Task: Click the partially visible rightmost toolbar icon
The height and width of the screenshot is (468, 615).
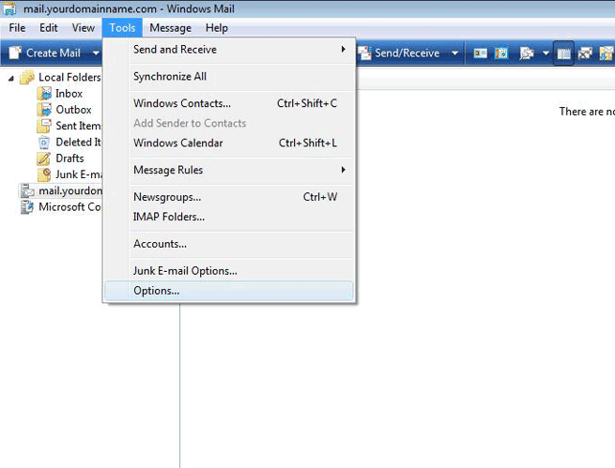Action: pos(607,53)
